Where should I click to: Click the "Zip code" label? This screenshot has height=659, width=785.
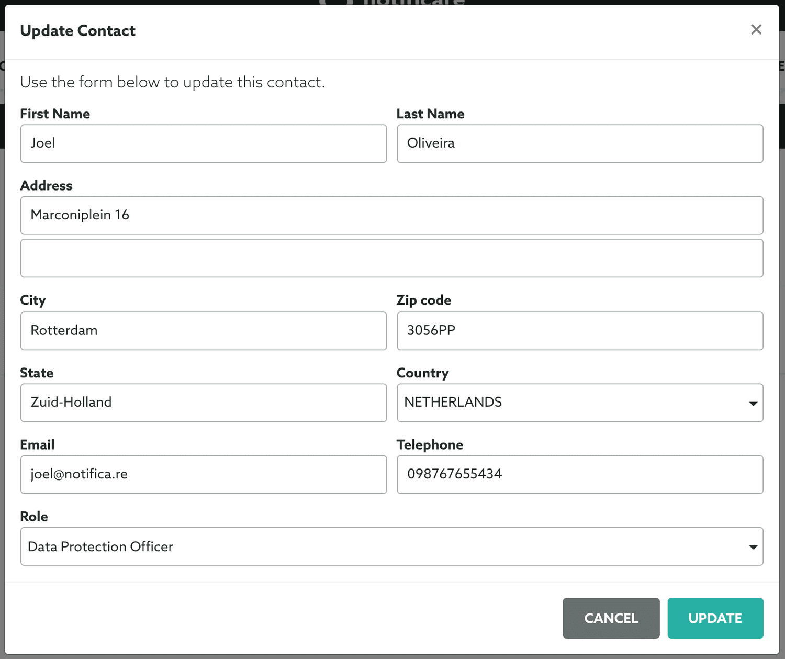point(424,300)
